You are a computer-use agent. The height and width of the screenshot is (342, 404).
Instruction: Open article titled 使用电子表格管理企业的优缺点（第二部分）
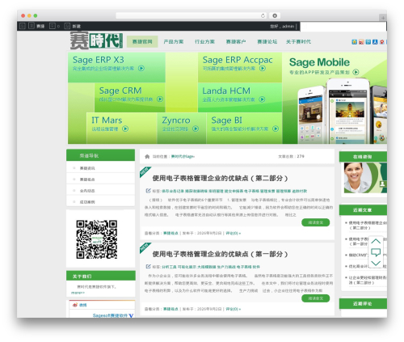pos(221,178)
